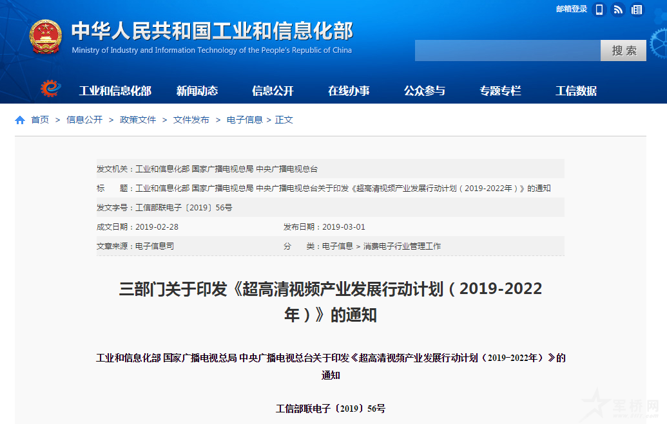Open the RSS feed icon
The width and height of the screenshot is (667, 424).
pos(618,10)
